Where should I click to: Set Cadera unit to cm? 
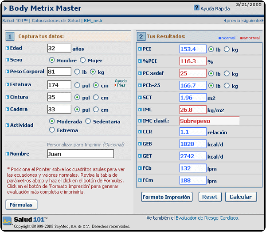pyautogui.click(x=96, y=110)
